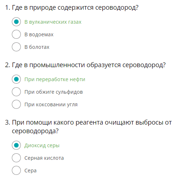Viewport: 177px width, 177px height.
Task: Click answer text При переработке нефти
Action: (55, 80)
